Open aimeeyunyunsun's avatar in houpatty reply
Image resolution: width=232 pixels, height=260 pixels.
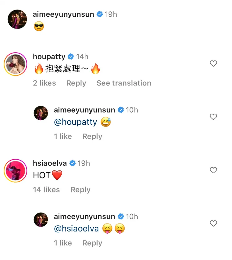point(41,113)
